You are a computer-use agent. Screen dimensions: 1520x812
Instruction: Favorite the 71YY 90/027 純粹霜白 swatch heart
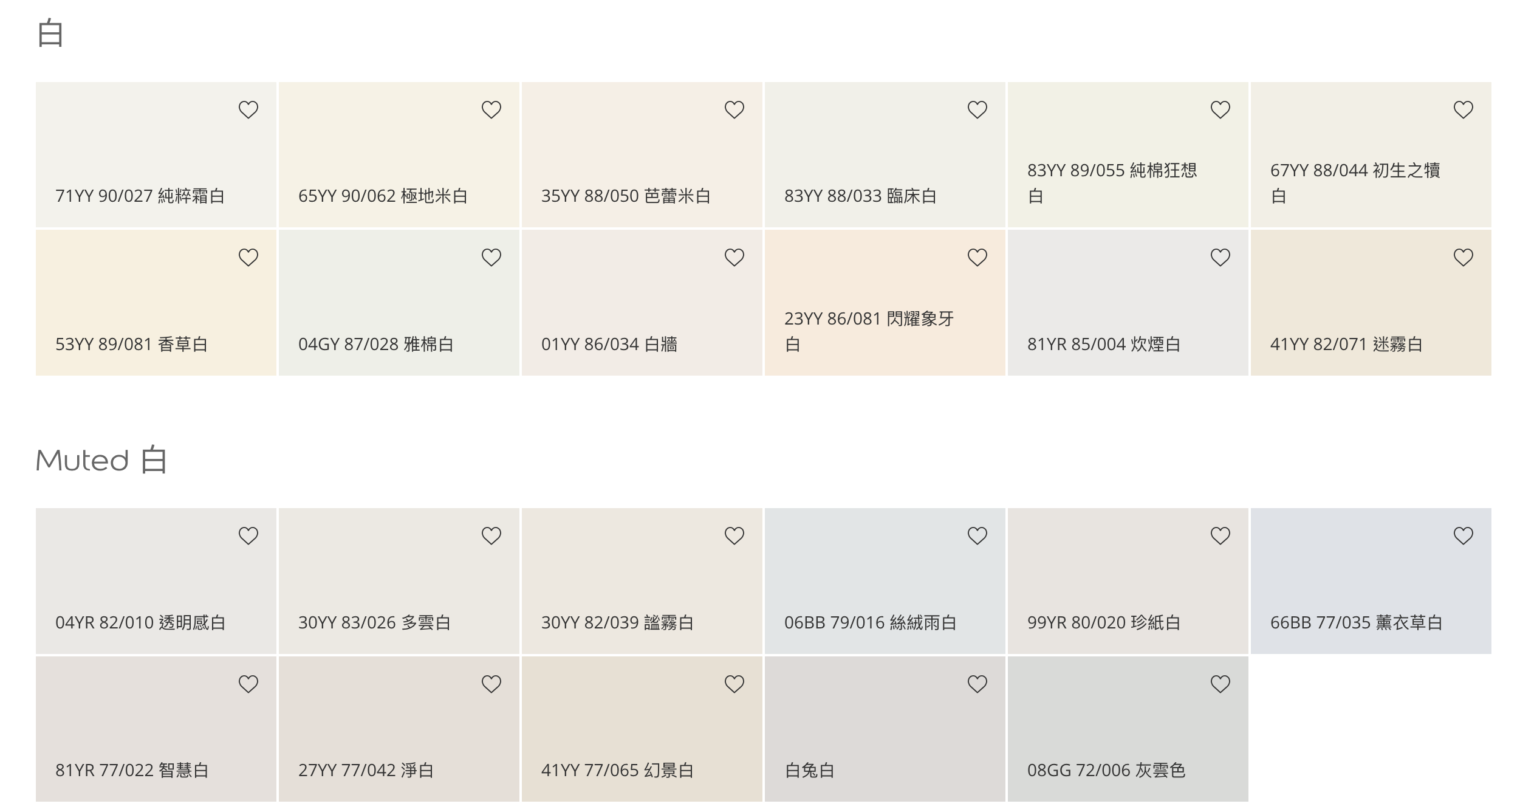tap(248, 110)
